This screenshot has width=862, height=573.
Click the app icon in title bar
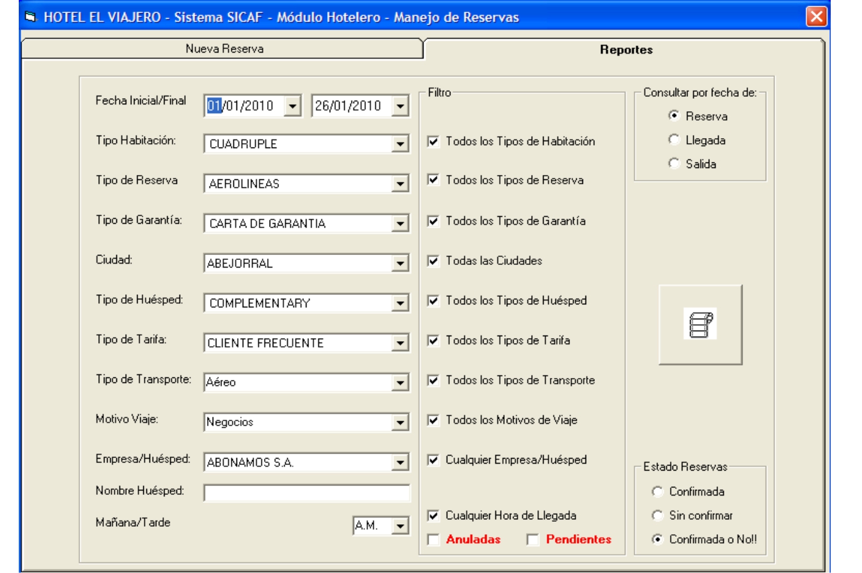tap(30, 17)
